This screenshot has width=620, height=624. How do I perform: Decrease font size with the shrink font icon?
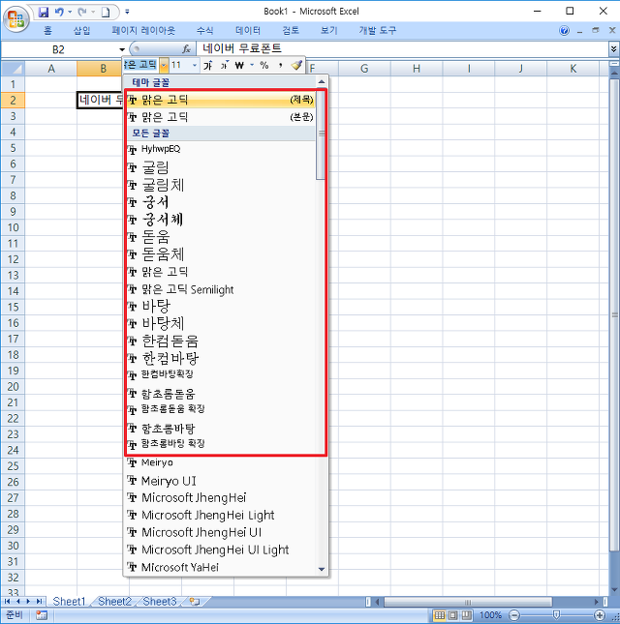point(225,65)
